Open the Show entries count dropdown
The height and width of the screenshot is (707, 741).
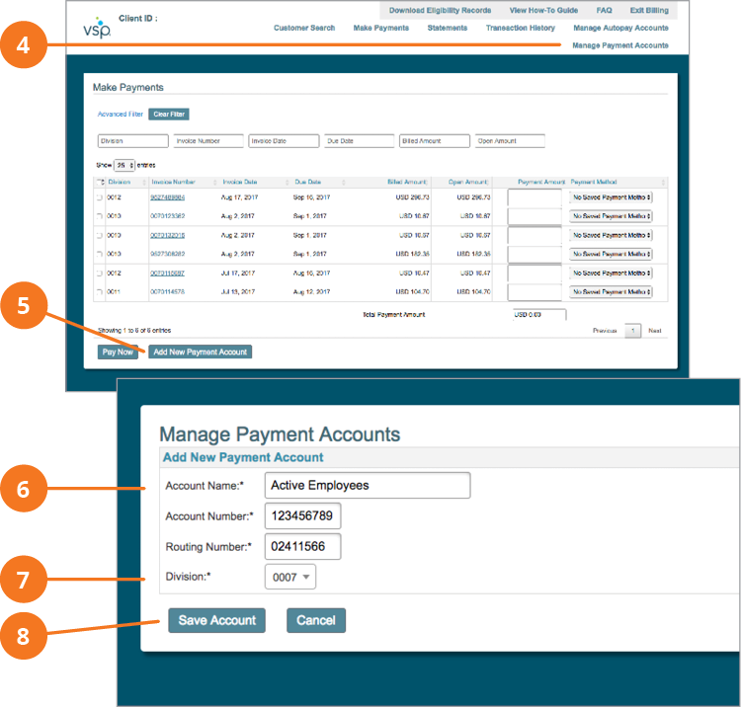124,165
